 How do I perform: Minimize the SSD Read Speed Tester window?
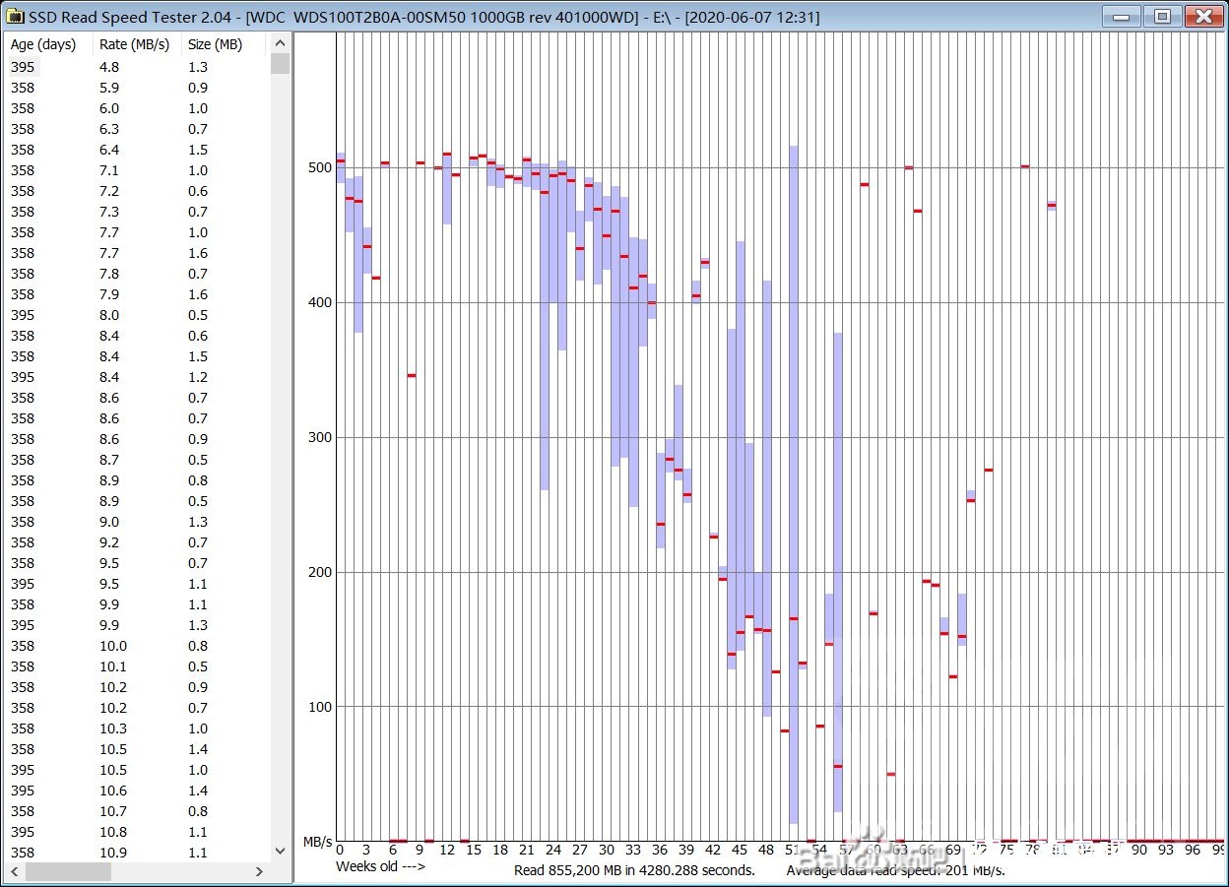pyautogui.click(x=1121, y=16)
